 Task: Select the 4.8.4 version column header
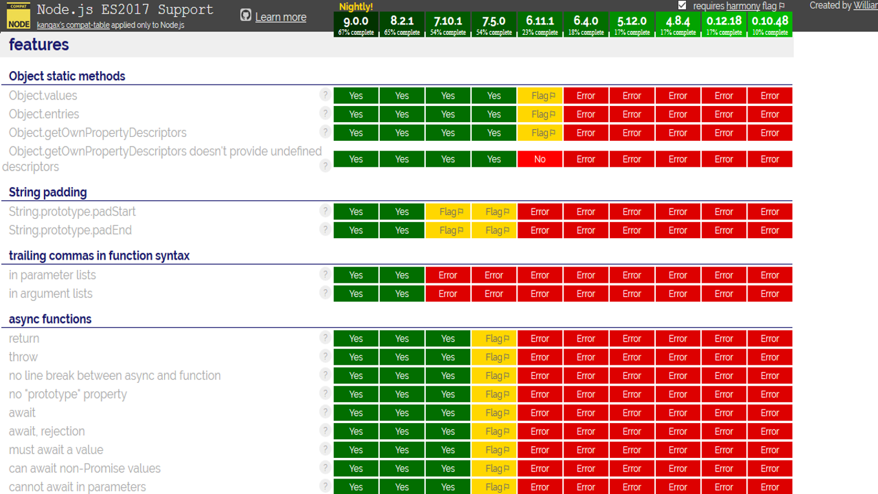pos(678,25)
